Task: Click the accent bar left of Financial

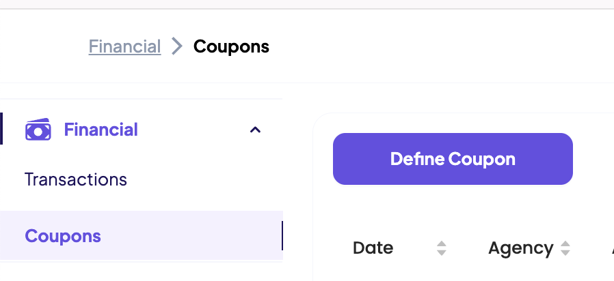Action: (1, 129)
